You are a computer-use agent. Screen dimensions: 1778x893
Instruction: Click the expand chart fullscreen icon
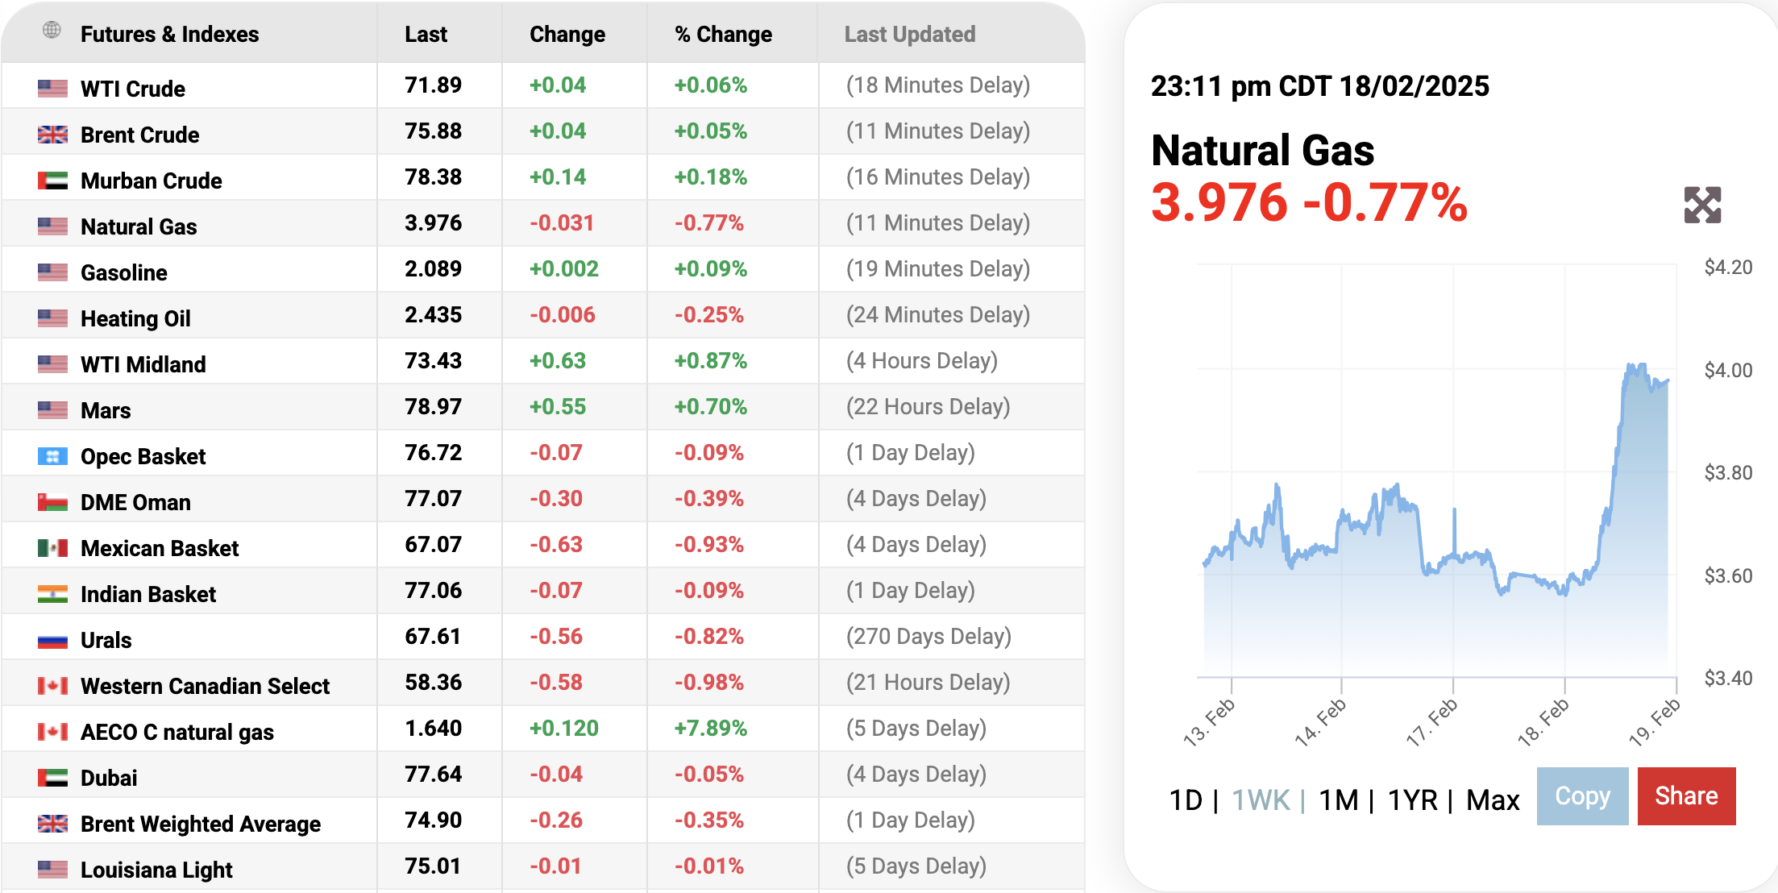[1702, 205]
